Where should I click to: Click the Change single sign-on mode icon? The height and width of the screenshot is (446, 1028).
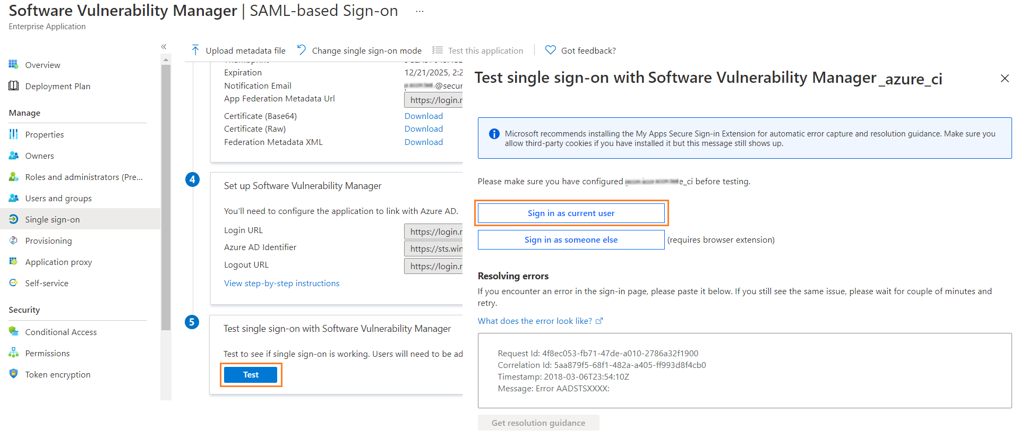pyautogui.click(x=302, y=50)
